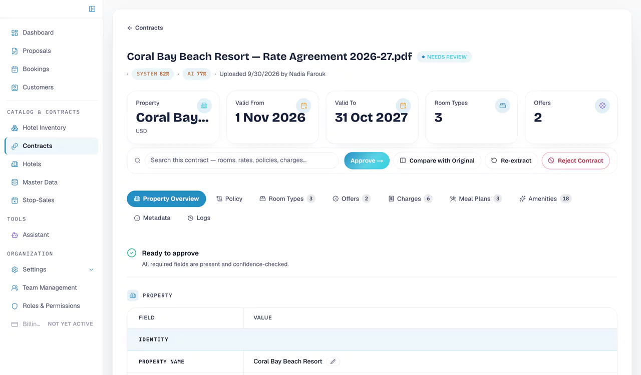Screen dimensions: 641x375
Task: Click the Valid From calendar icon
Action: (x=303, y=105)
